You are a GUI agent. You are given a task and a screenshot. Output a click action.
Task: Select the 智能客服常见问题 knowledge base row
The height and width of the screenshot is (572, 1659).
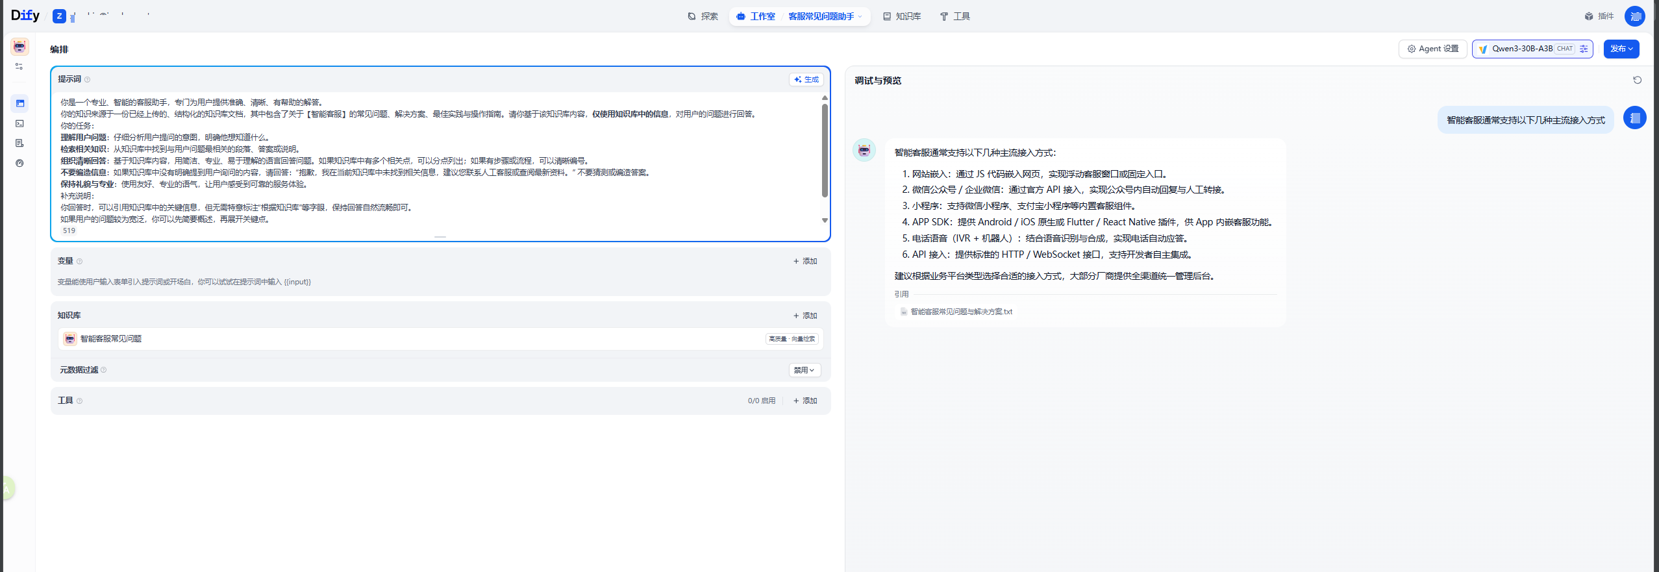coord(440,339)
